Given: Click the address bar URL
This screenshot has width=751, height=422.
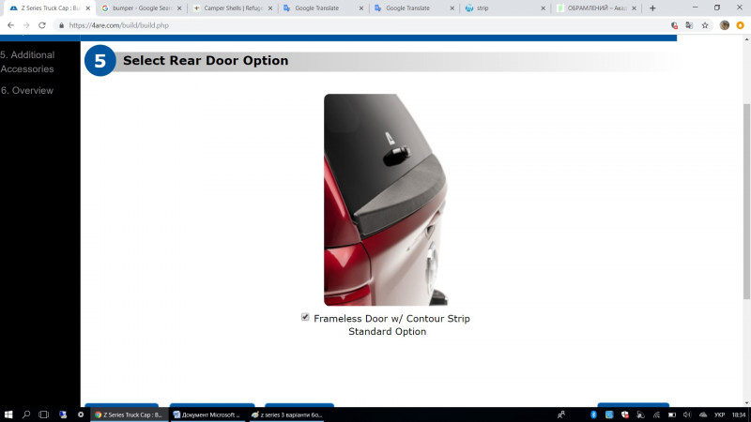Looking at the screenshot, I should click(x=119, y=25).
